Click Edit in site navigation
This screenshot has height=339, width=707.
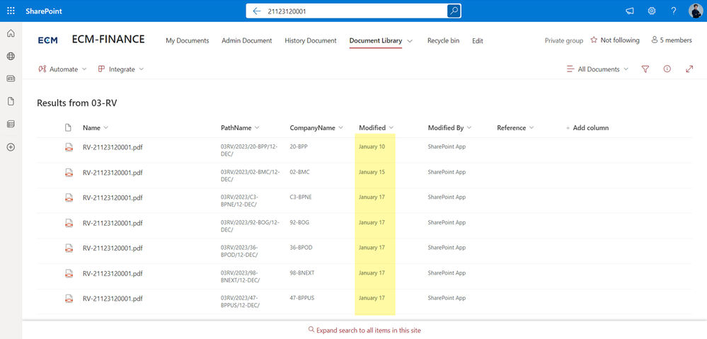coord(478,40)
